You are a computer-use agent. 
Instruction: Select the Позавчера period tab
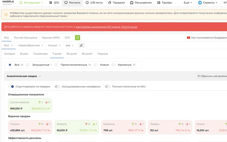pos(40,54)
